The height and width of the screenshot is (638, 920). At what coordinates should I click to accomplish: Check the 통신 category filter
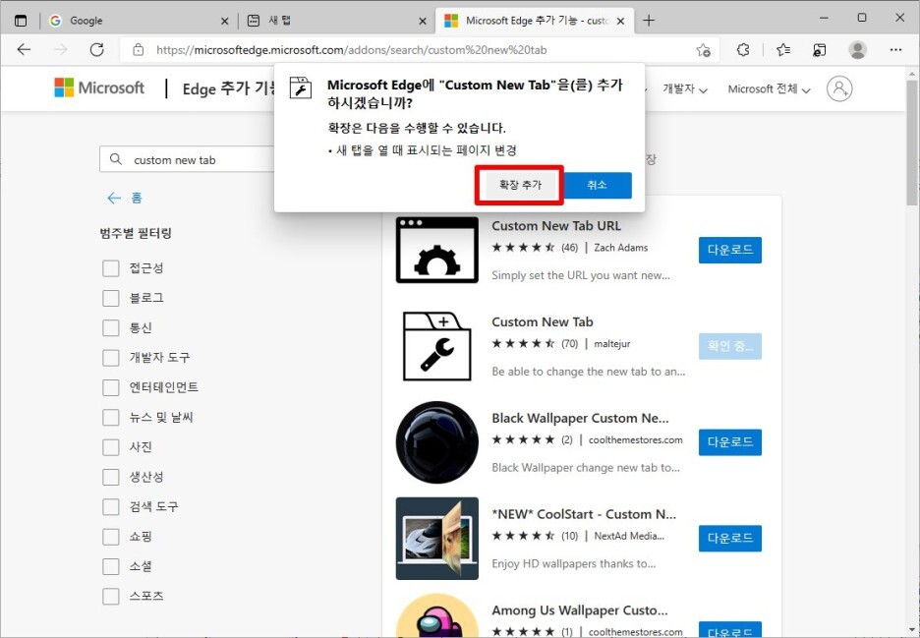[111, 327]
